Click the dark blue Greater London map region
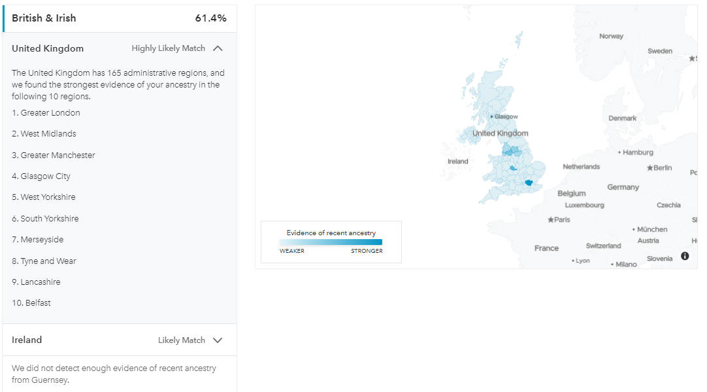 coord(529,182)
